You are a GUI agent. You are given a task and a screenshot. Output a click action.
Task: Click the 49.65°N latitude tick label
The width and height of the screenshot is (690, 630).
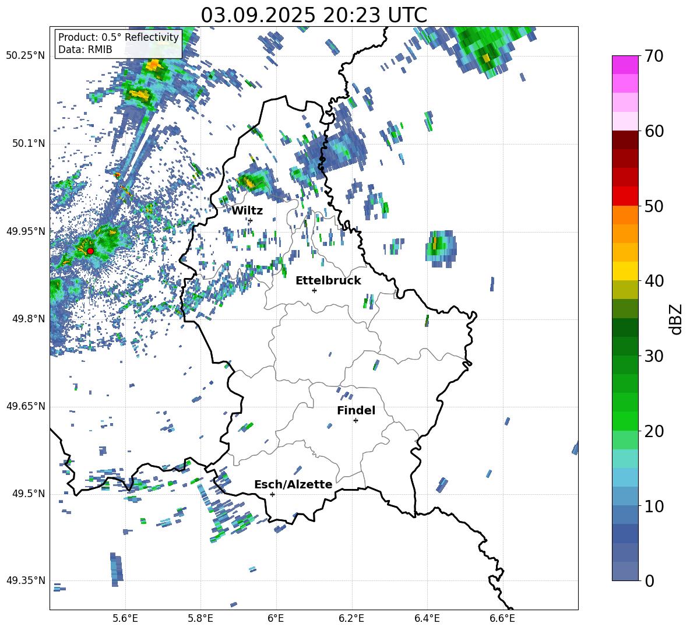26,406
